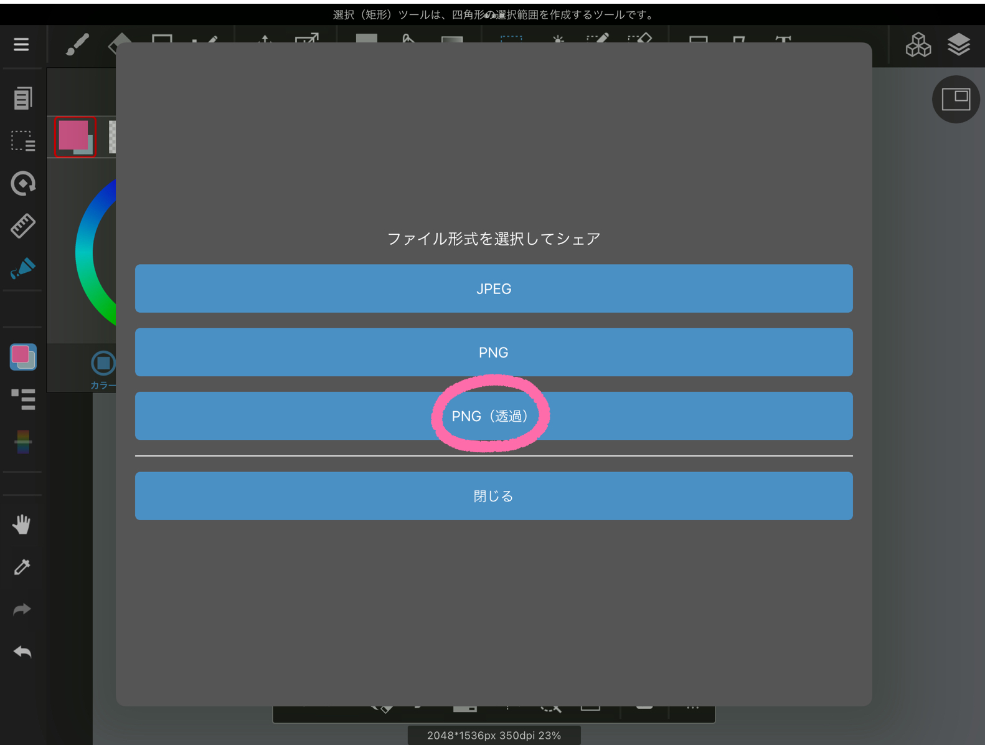Share as JPEG
Screen dimensions: 985x750
494,288
